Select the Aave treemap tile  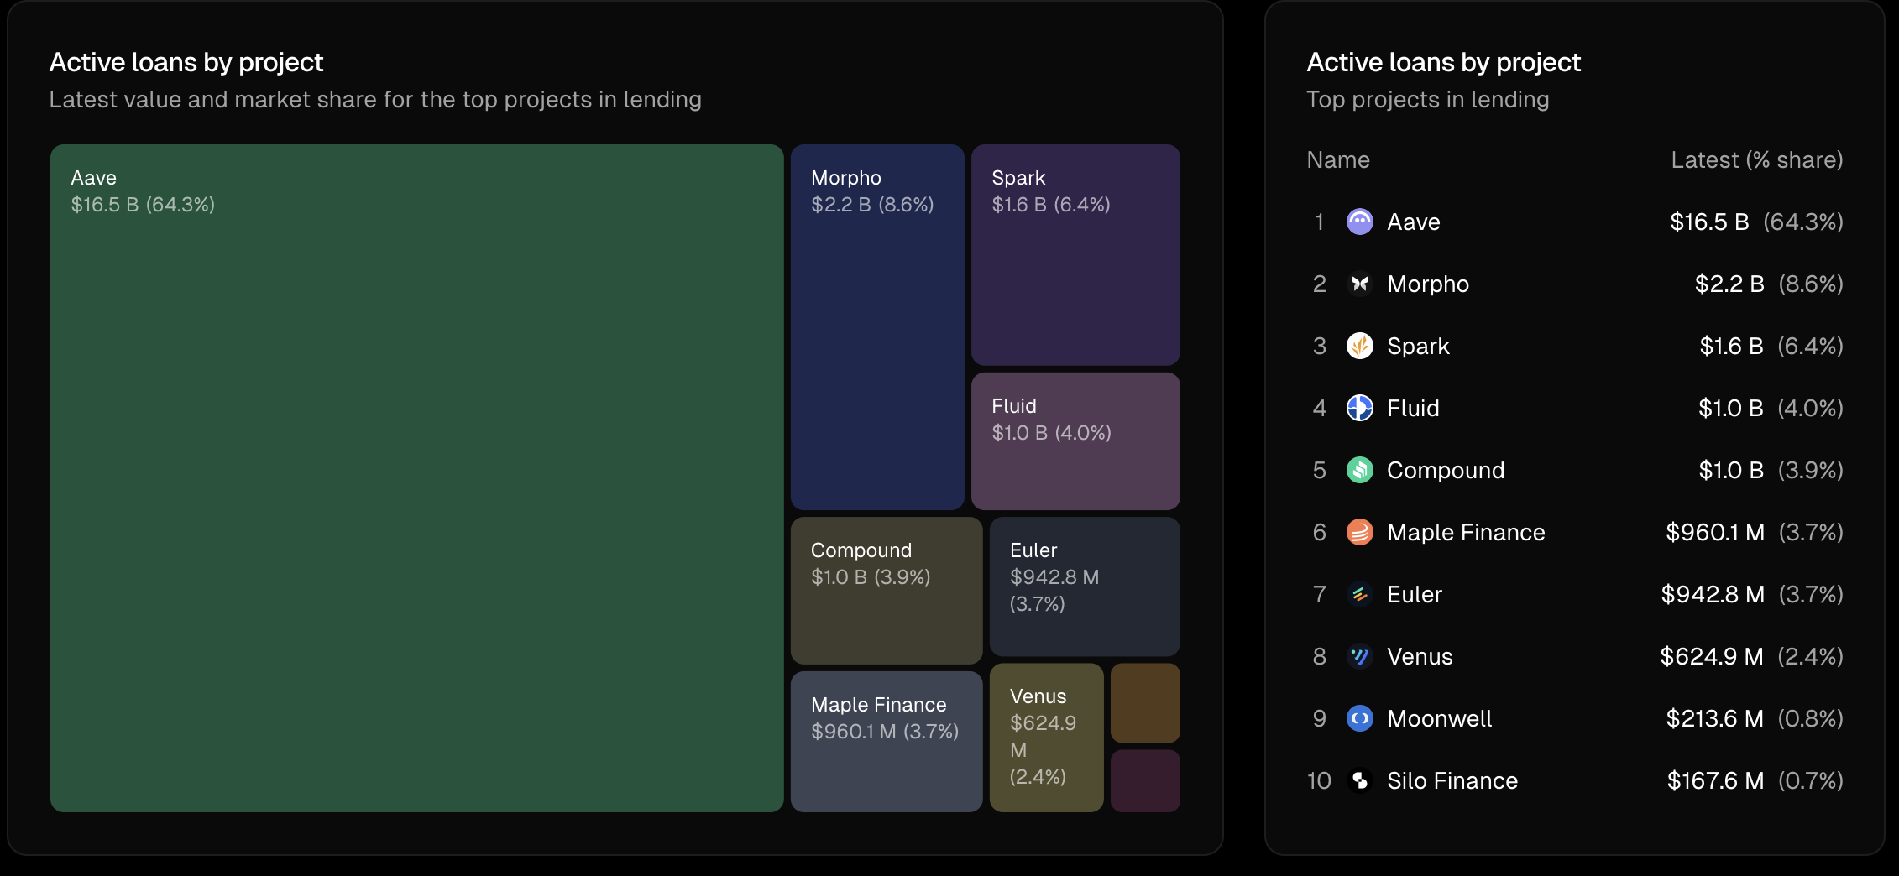pos(416,478)
